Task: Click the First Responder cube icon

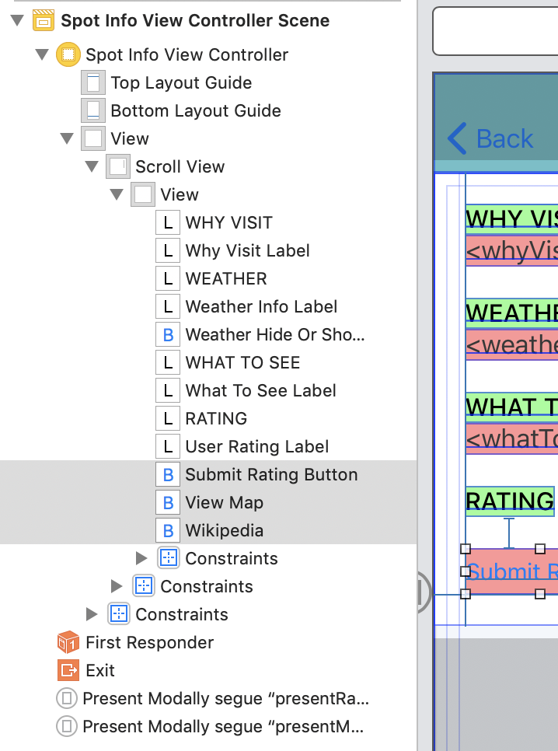Action: point(68,642)
